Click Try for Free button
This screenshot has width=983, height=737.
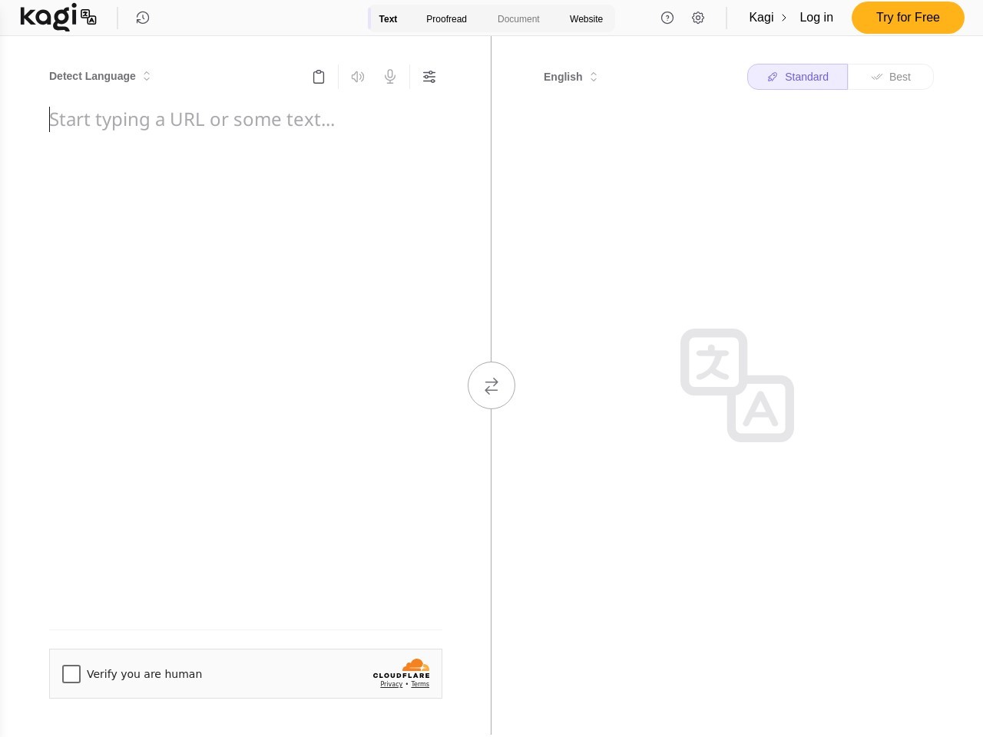tap(908, 18)
